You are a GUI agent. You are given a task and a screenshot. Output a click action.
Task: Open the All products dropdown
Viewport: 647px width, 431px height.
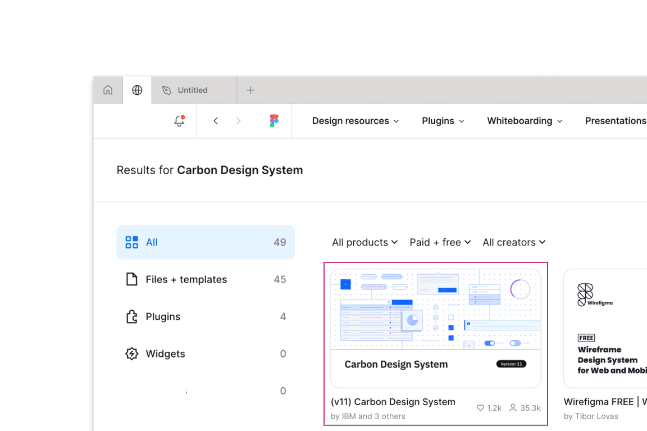[x=364, y=242]
